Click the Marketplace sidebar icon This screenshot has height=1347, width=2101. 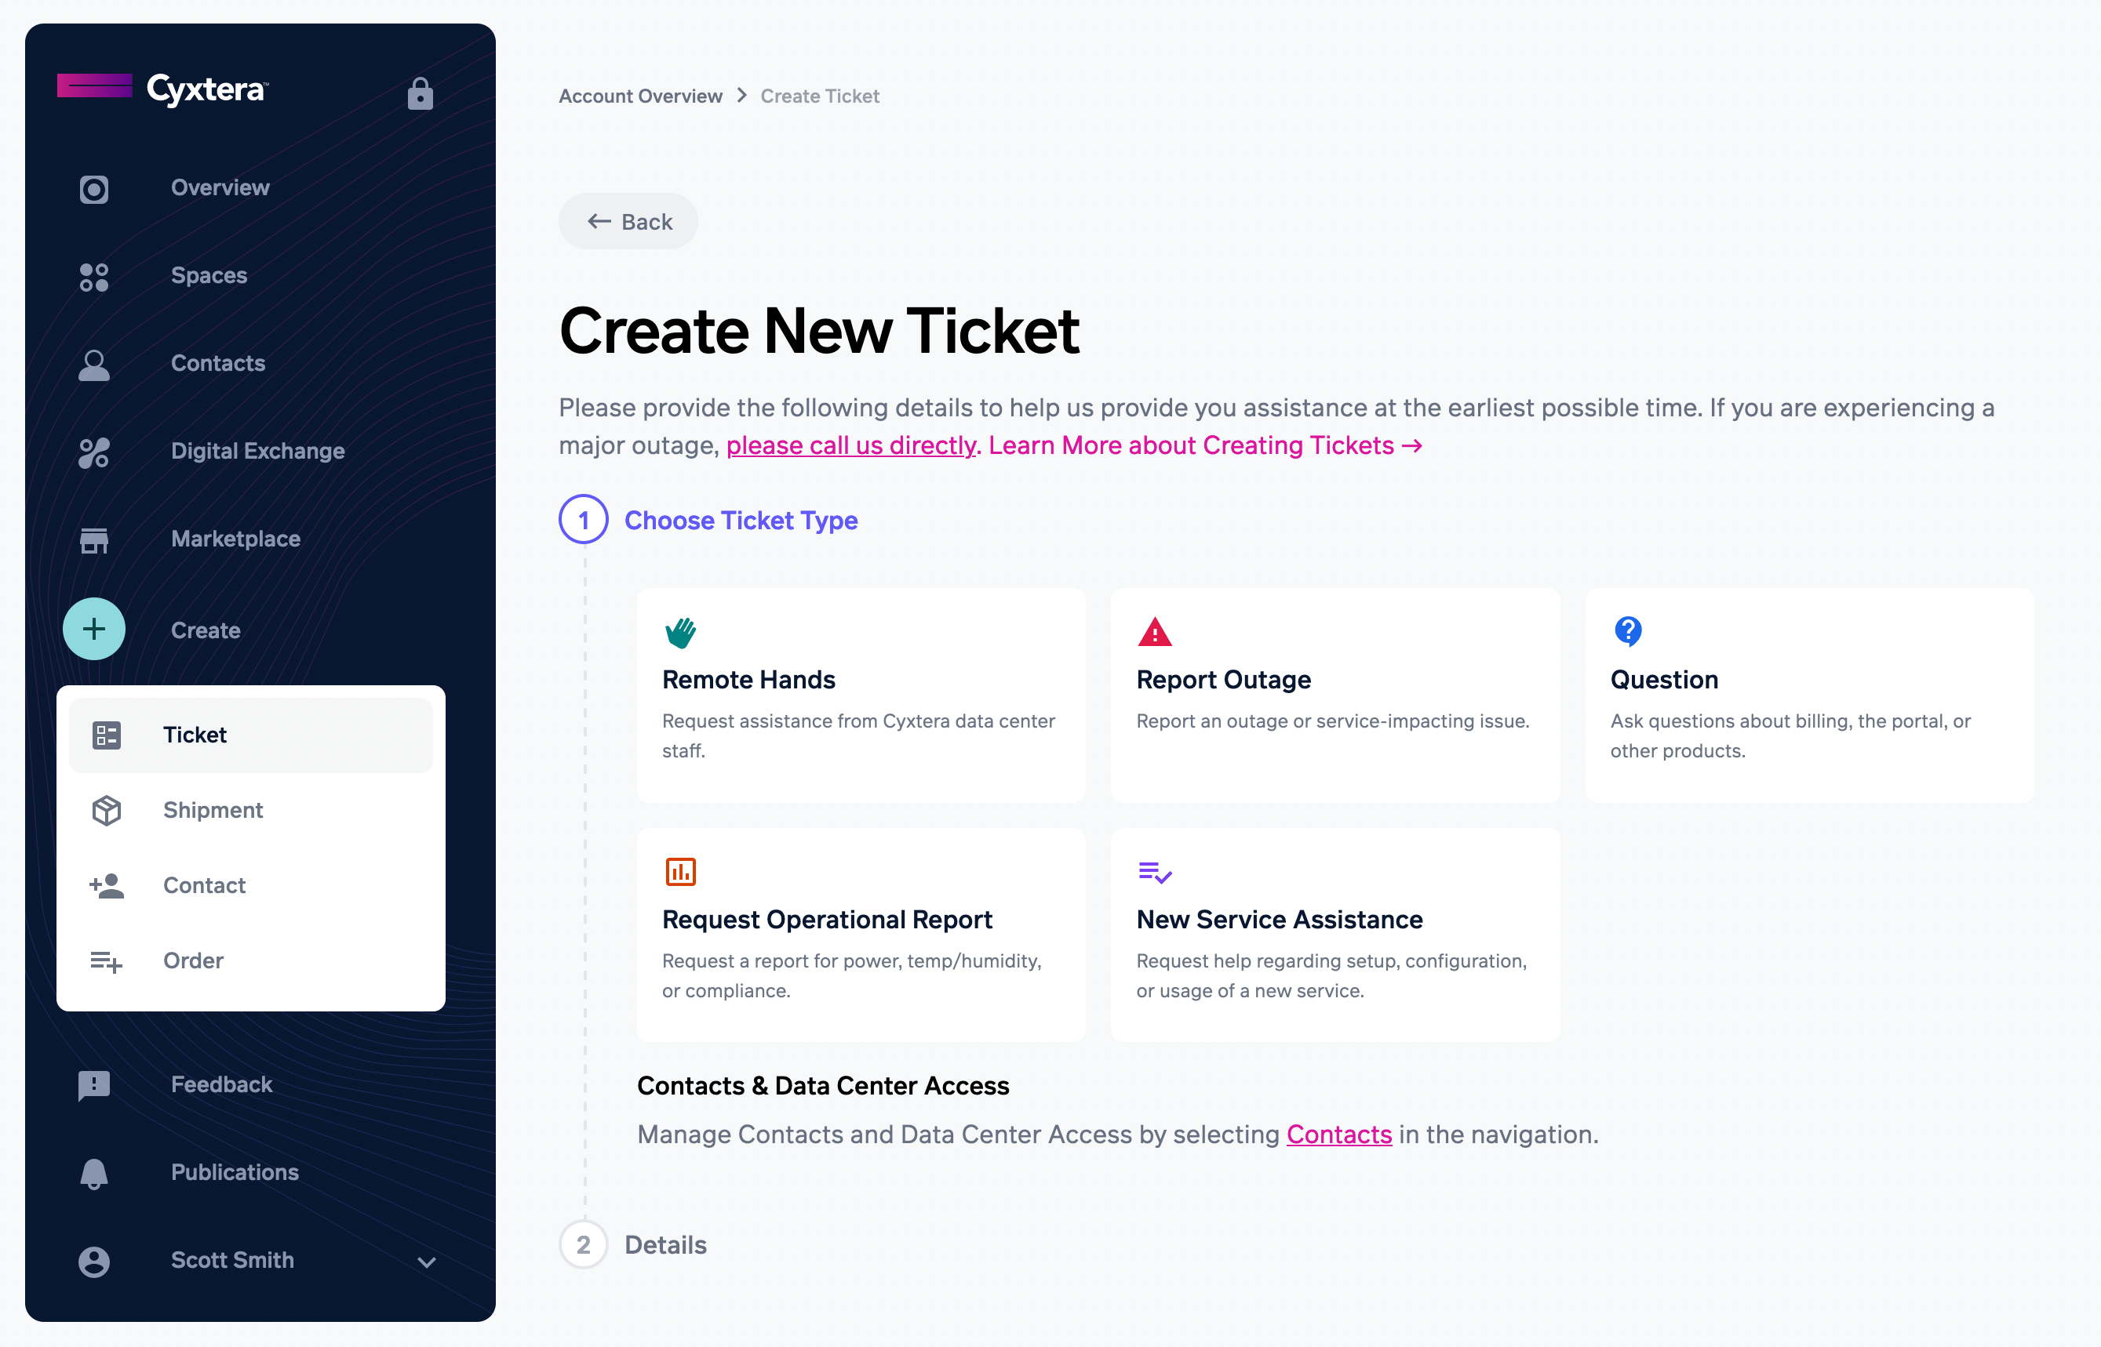coord(93,540)
